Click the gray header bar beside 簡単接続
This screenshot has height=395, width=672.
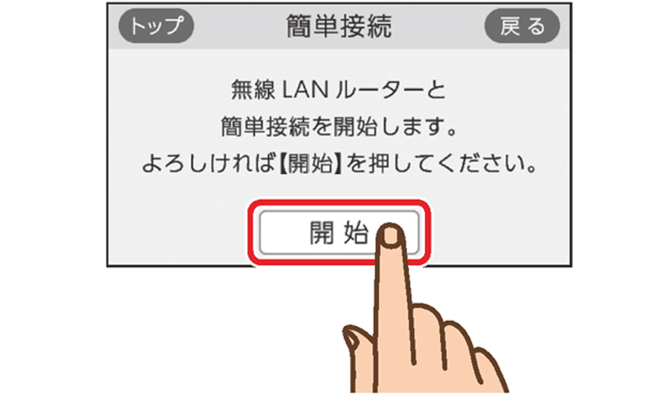click(437, 26)
